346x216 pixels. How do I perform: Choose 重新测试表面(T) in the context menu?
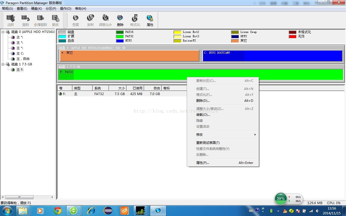point(223,143)
